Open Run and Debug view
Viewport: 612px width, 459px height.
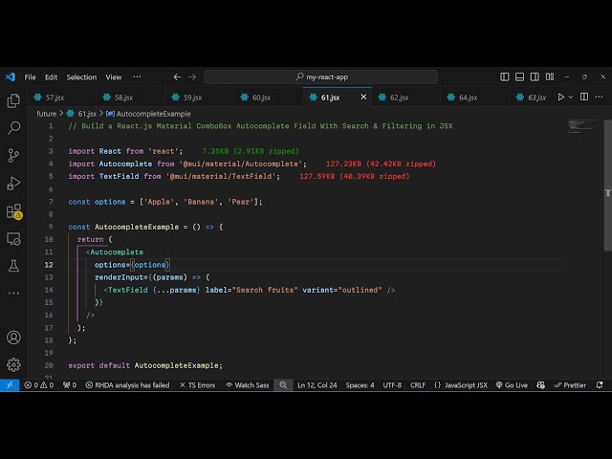[13, 183]
